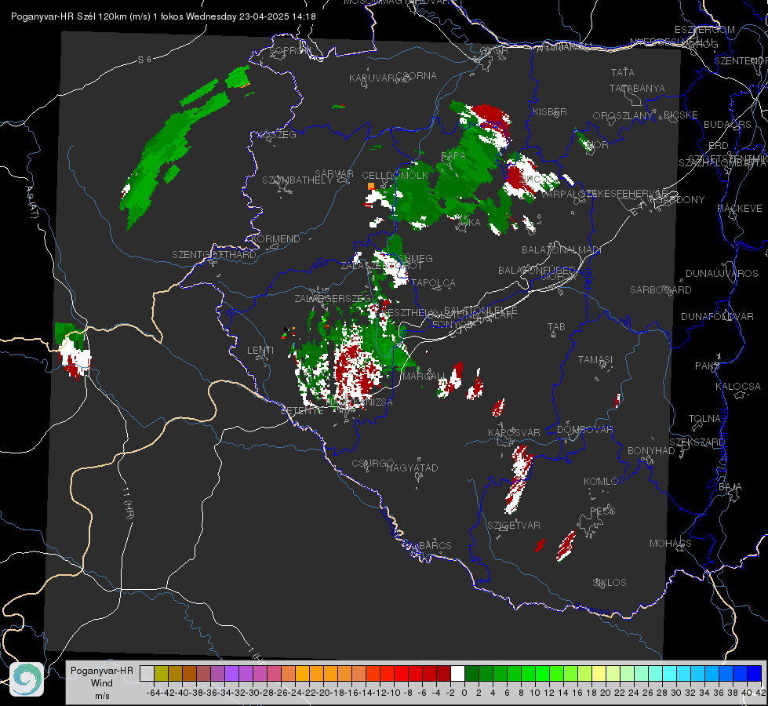Select the 'KÖRMEND' town label
Image resolution: width=768 pixels, height=706 pixels.
tap(276, 239)
